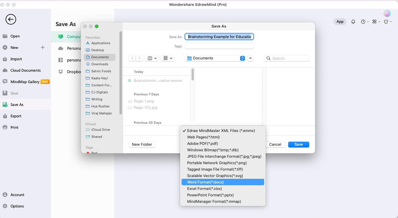
Task: Click the New Folder button
Action: [x=142, y=145]
